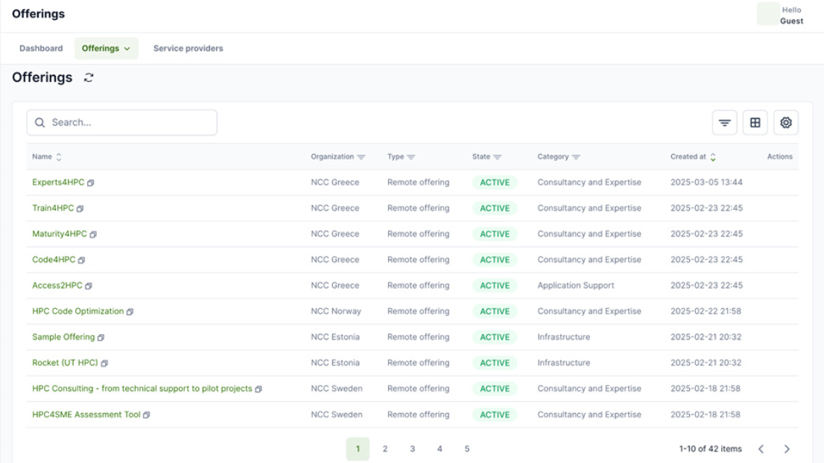Open the State column filter
824x463 pixels.
[497, 157]
